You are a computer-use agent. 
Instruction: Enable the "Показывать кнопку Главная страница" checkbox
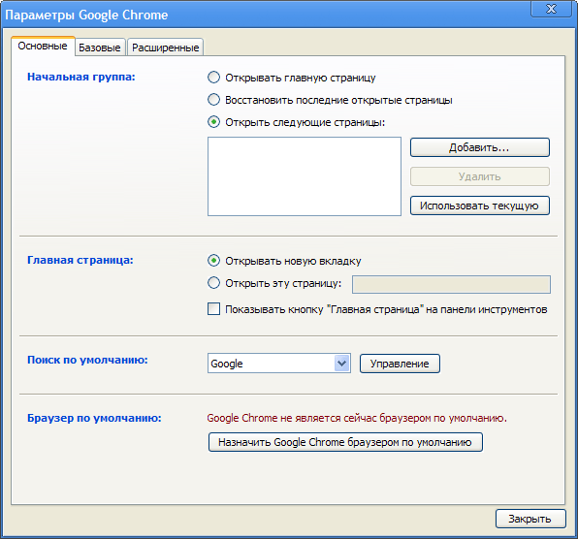[x=213, y=309]
